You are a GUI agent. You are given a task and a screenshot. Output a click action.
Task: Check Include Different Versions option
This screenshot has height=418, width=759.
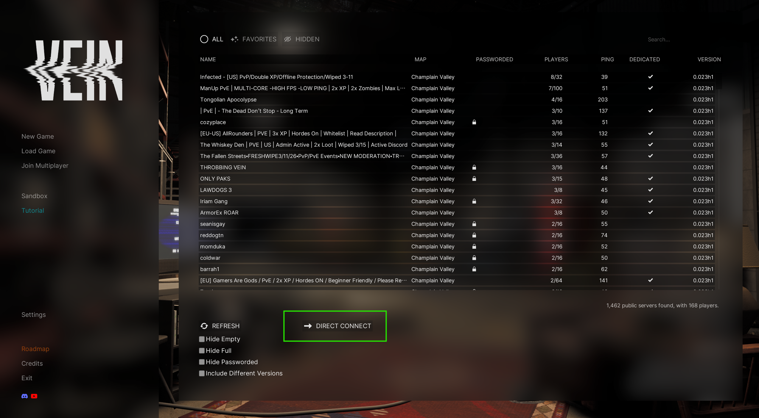click(202, 373)
